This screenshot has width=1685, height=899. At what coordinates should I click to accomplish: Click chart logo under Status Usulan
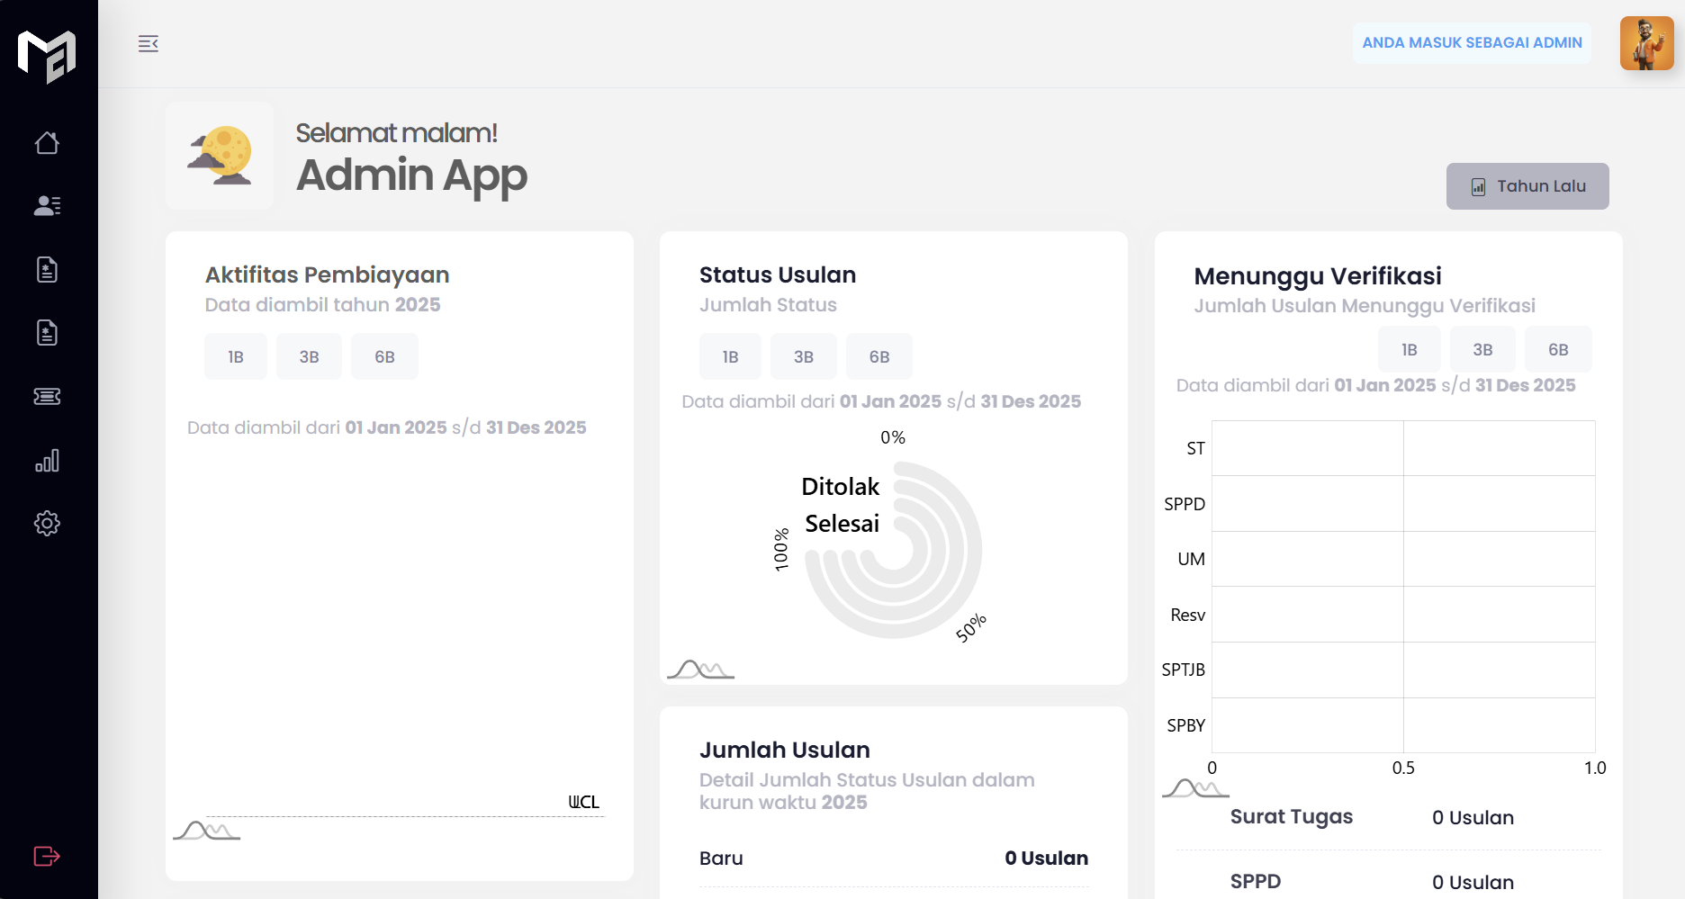[x=700, y=669]
